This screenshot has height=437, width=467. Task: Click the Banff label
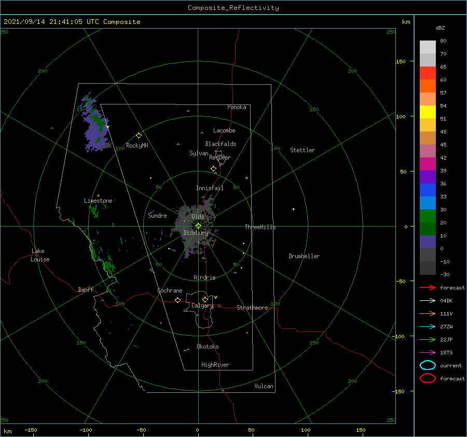pyautogui.click(x=86, y=289)
